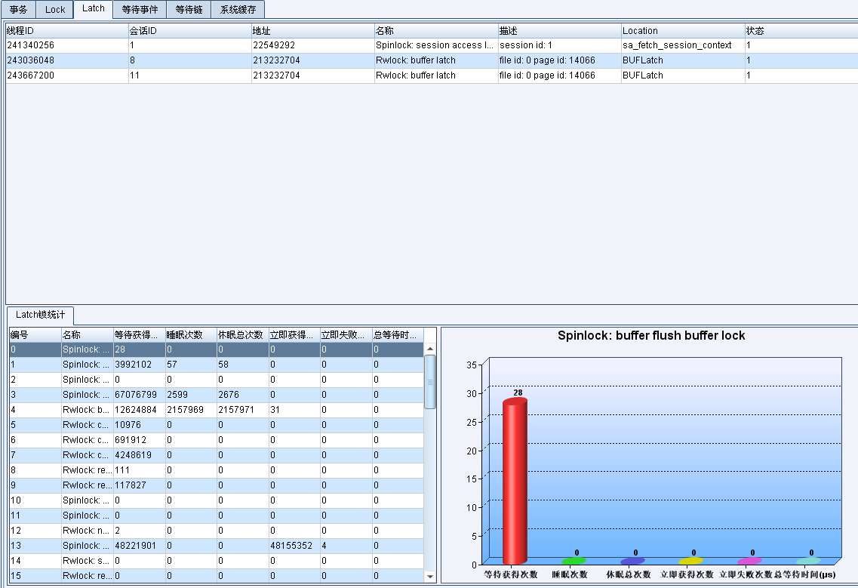
Task: Select the Latch锁统计 tab
Action: pyautogui.click(x=41, y=314)
